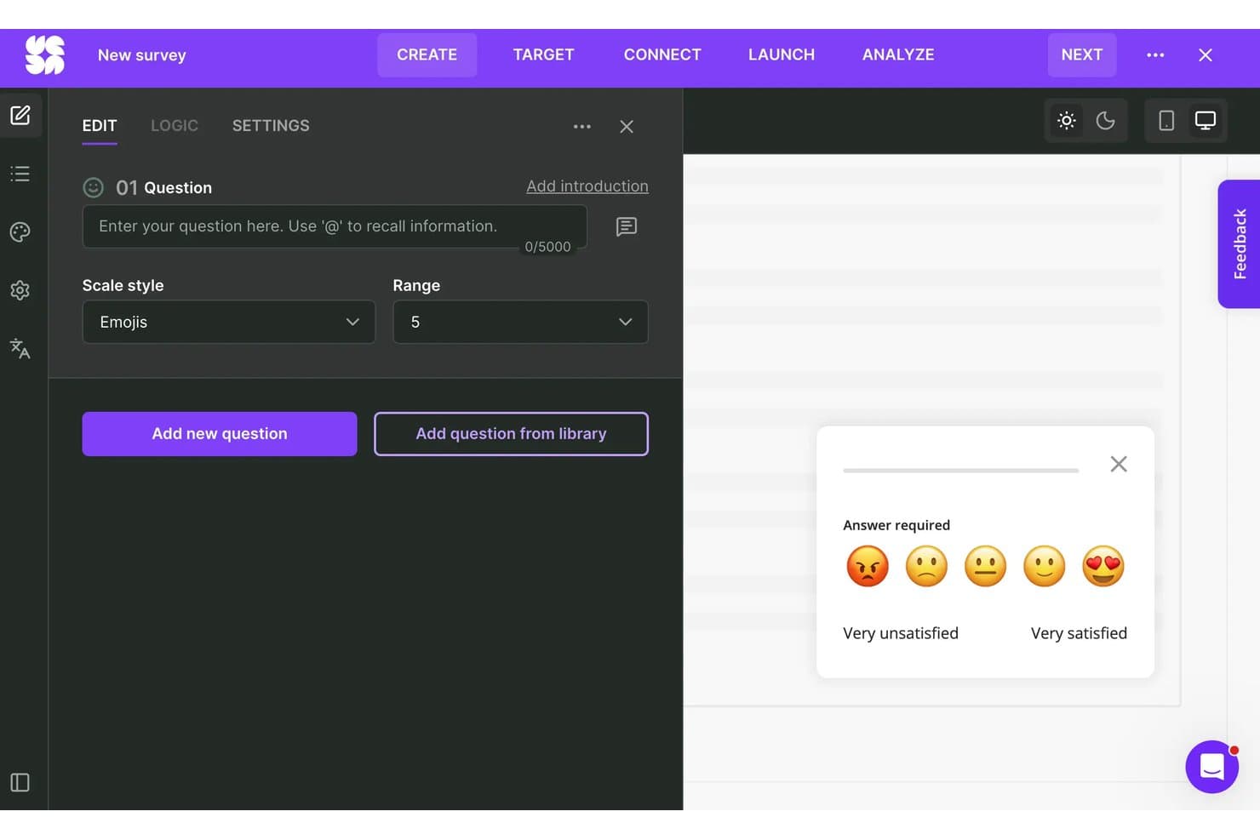Screen dimensions: 1260x840
Task: Open the translations sidebar icon
Action: coord(20,348)
